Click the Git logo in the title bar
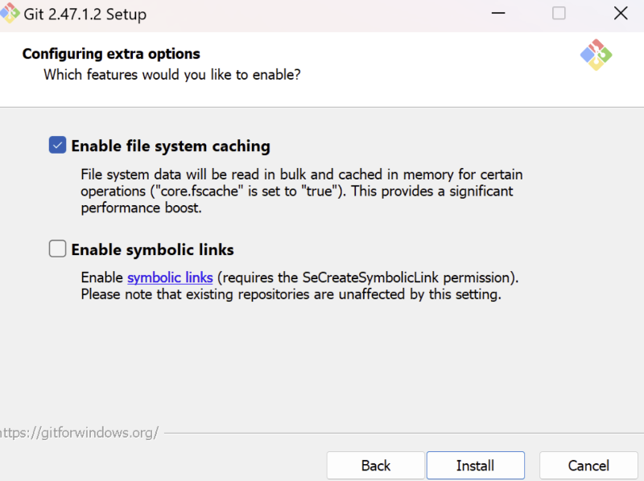Viewport: 644px width, 481px height. click(10, 13)
